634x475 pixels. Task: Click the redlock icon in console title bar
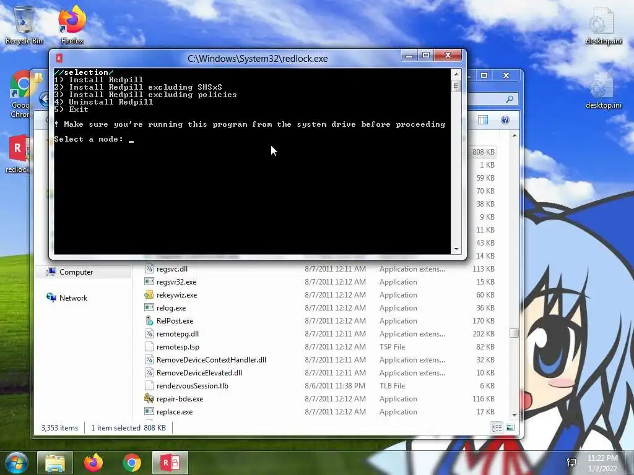click(59, 58)
